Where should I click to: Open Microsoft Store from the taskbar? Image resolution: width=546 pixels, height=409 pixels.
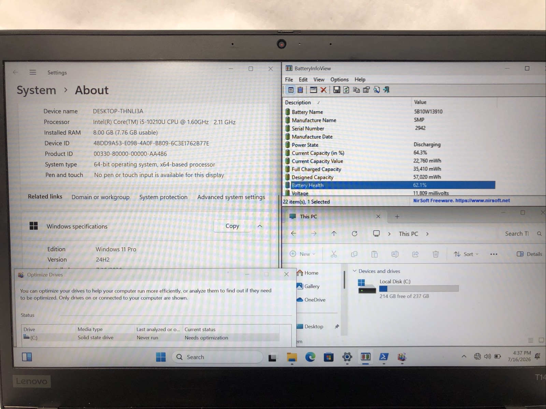(x=329, y=357)
